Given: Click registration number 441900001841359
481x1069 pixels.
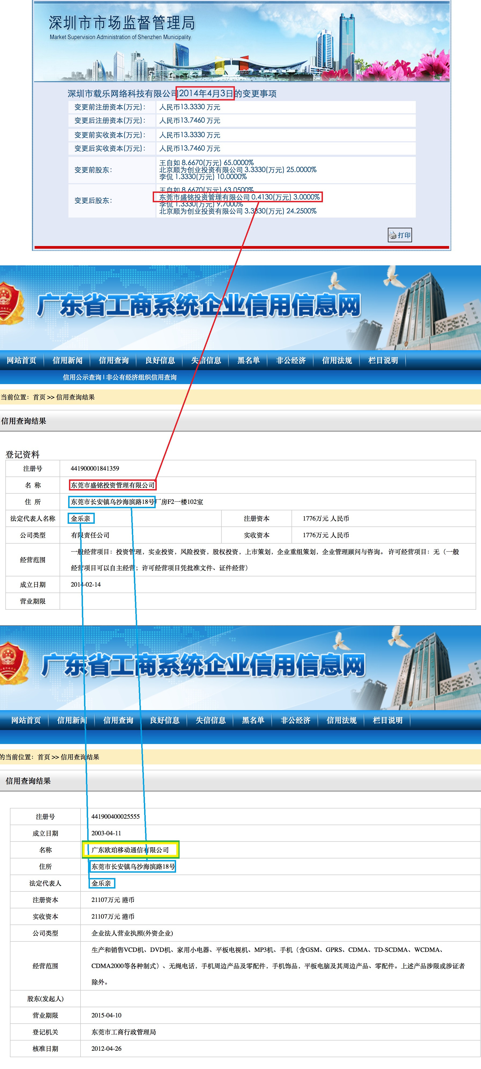Looking at the screenshot, I should [95, 468].
